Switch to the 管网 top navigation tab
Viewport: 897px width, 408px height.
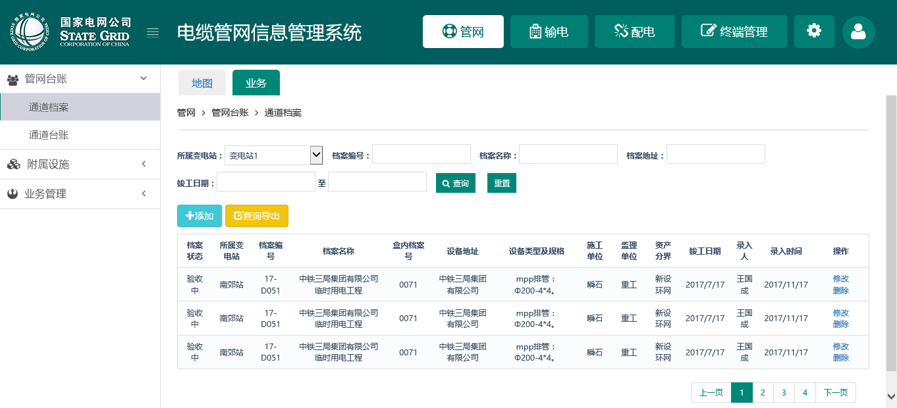tap(463, 32)
